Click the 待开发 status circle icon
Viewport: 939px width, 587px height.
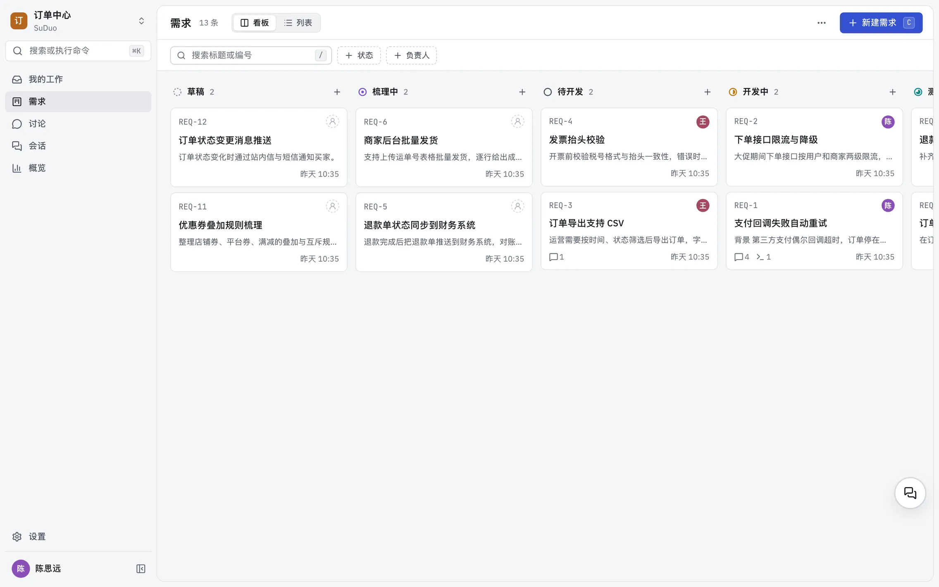tap(548, 92)
